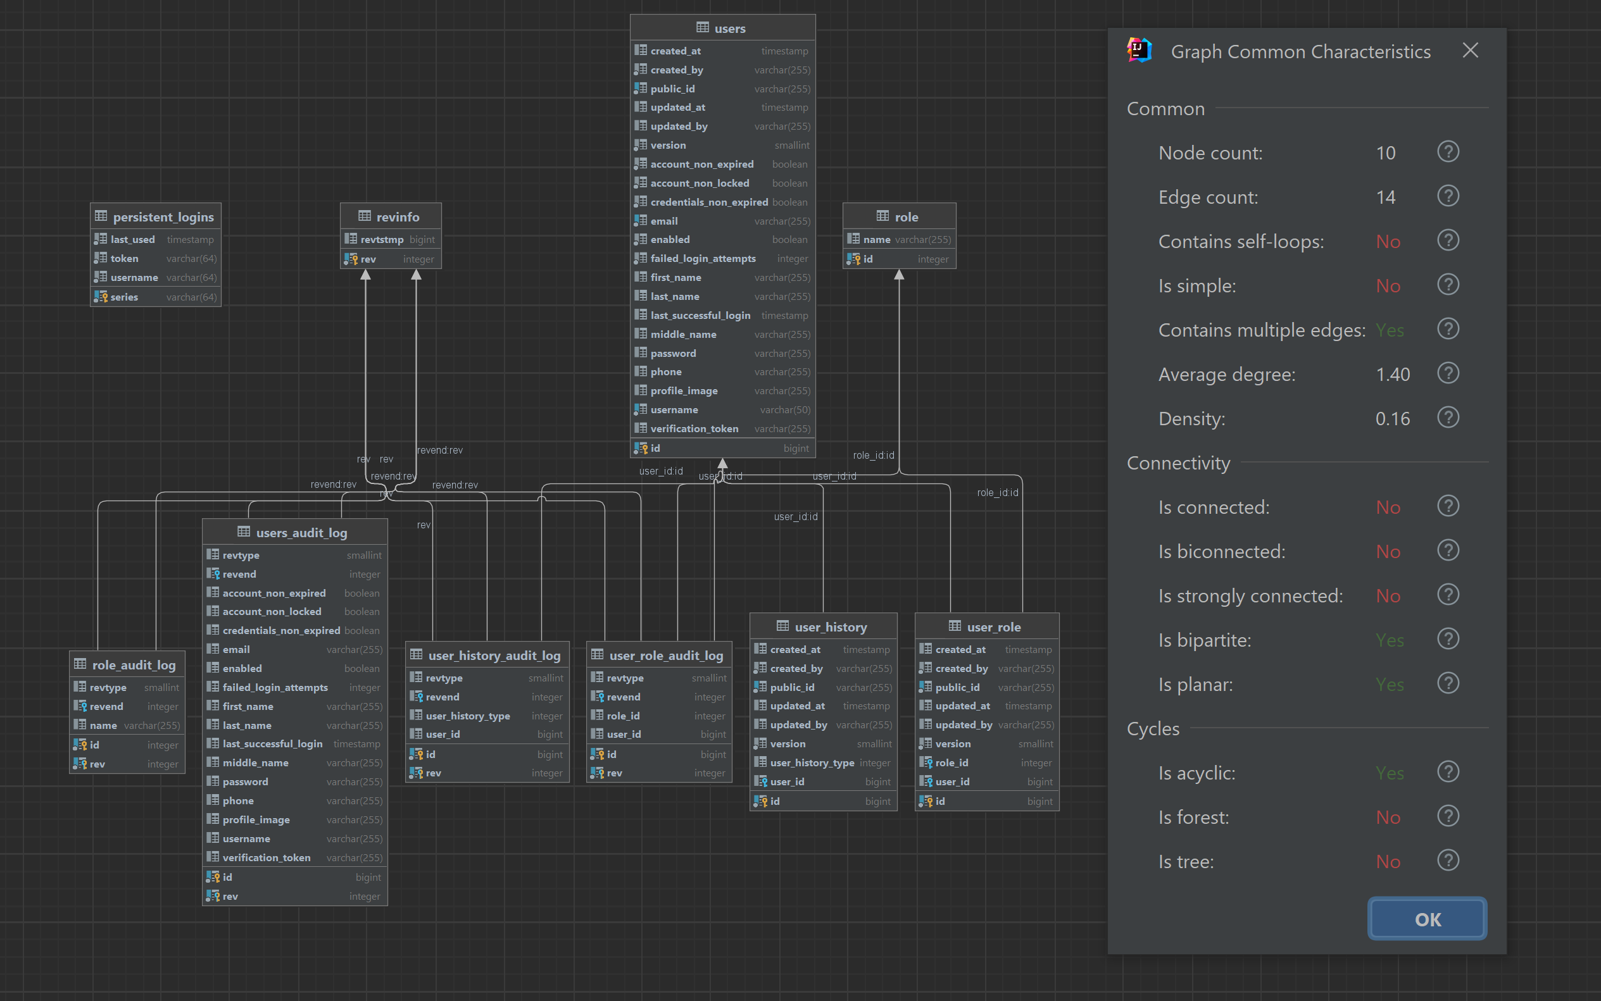Open help for Contains self-loops

click(1448, 241)
